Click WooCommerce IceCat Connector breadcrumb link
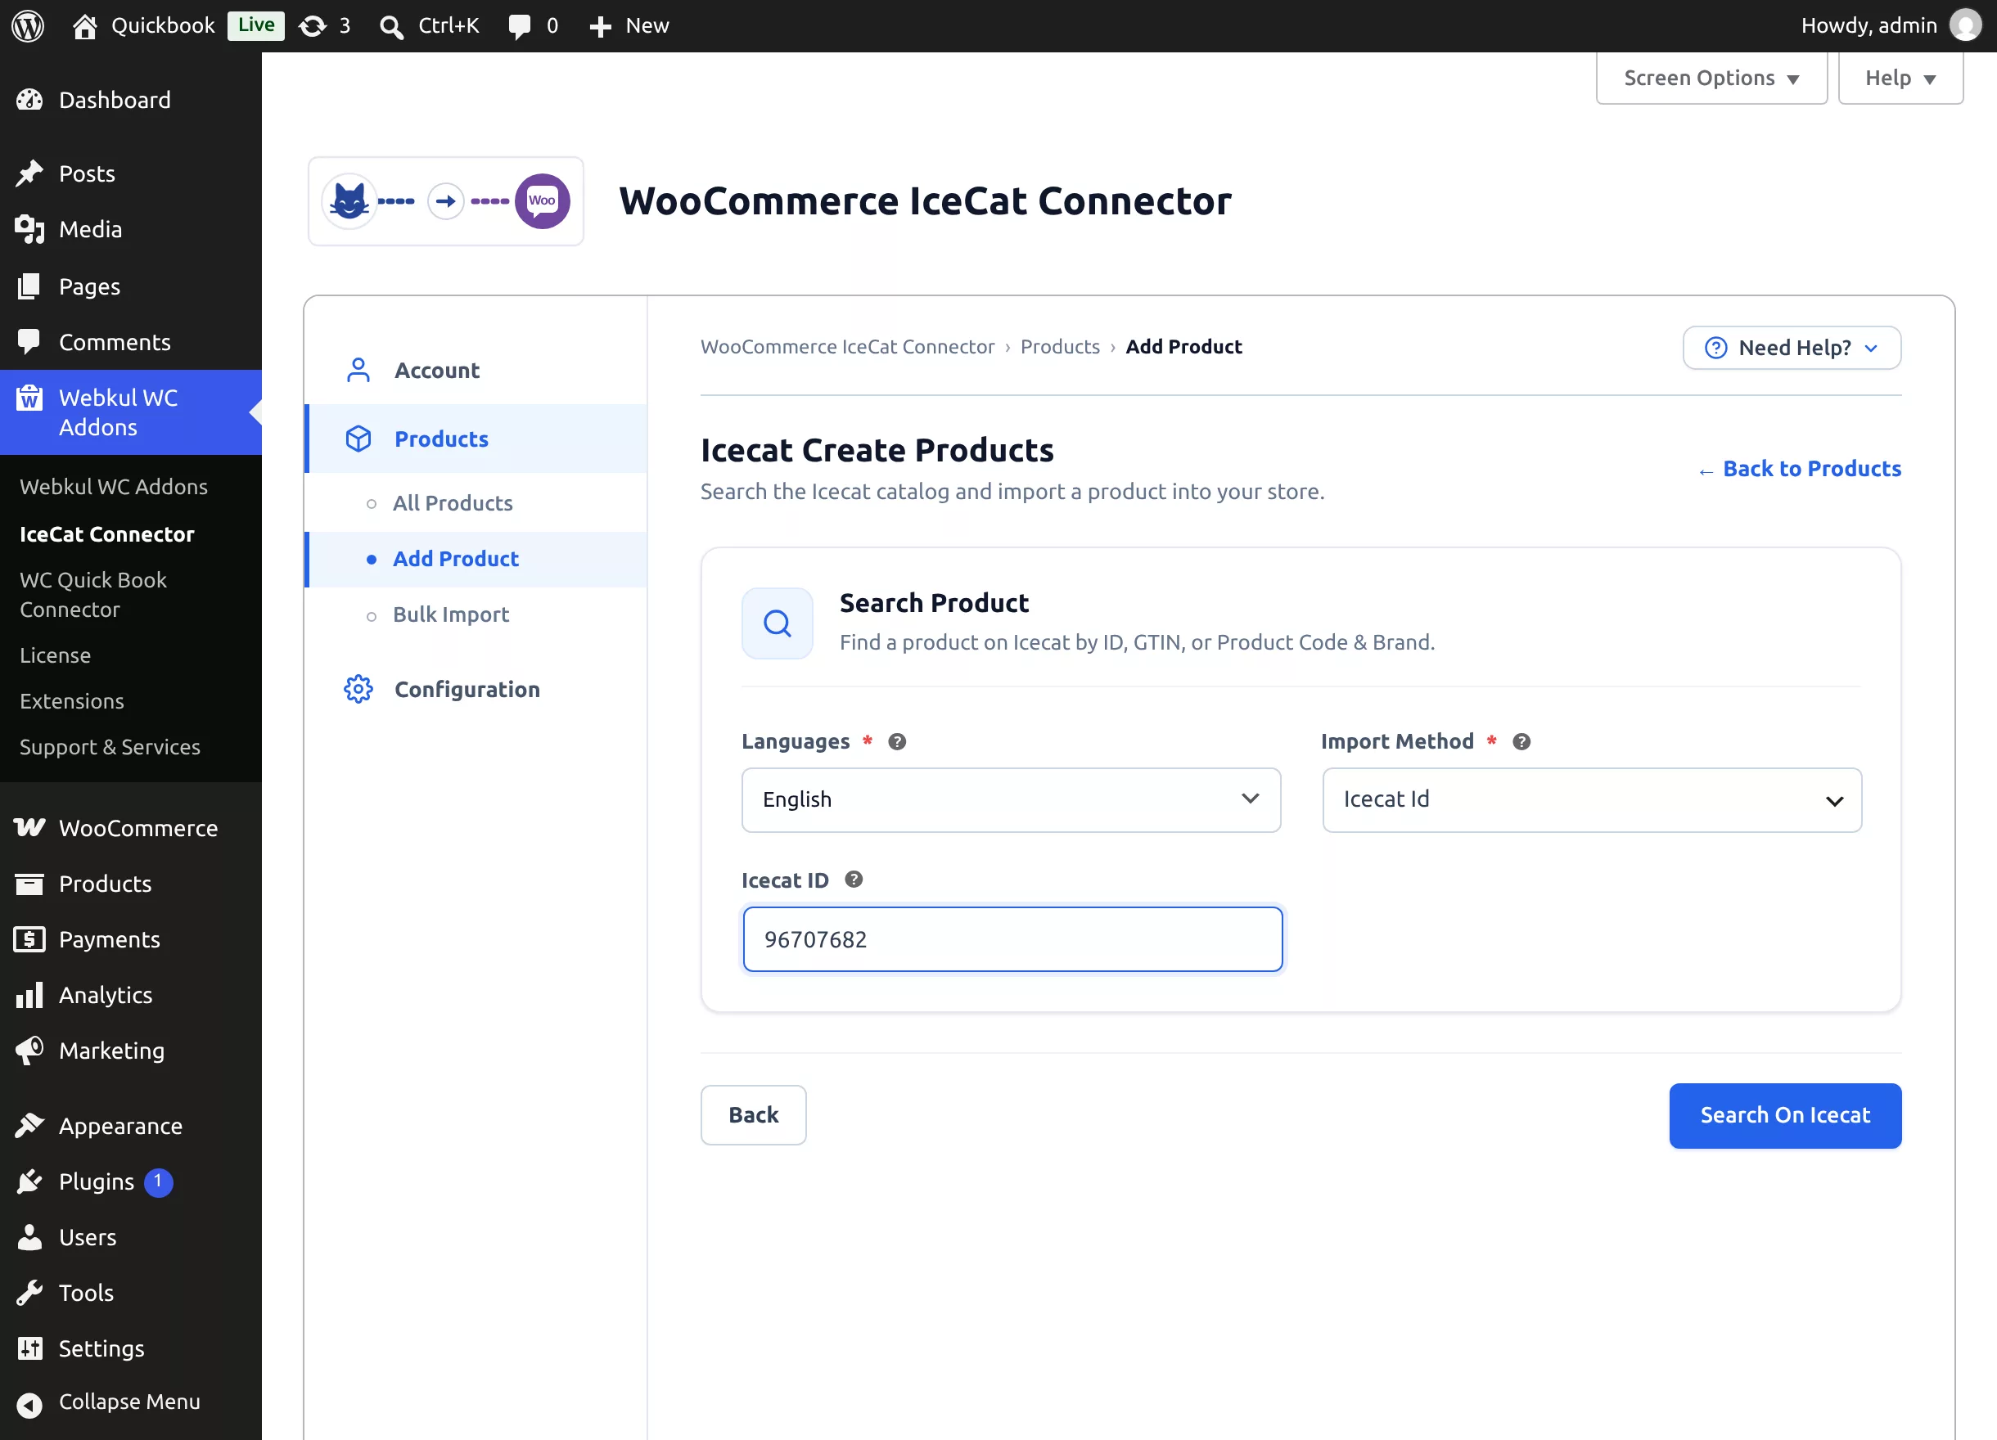 click(x=847, y=347)
